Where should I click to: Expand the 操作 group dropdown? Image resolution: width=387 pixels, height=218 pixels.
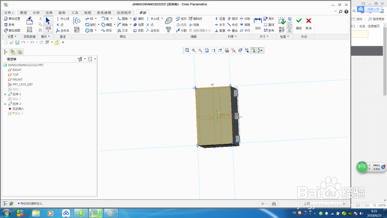[x=45, y=36]
